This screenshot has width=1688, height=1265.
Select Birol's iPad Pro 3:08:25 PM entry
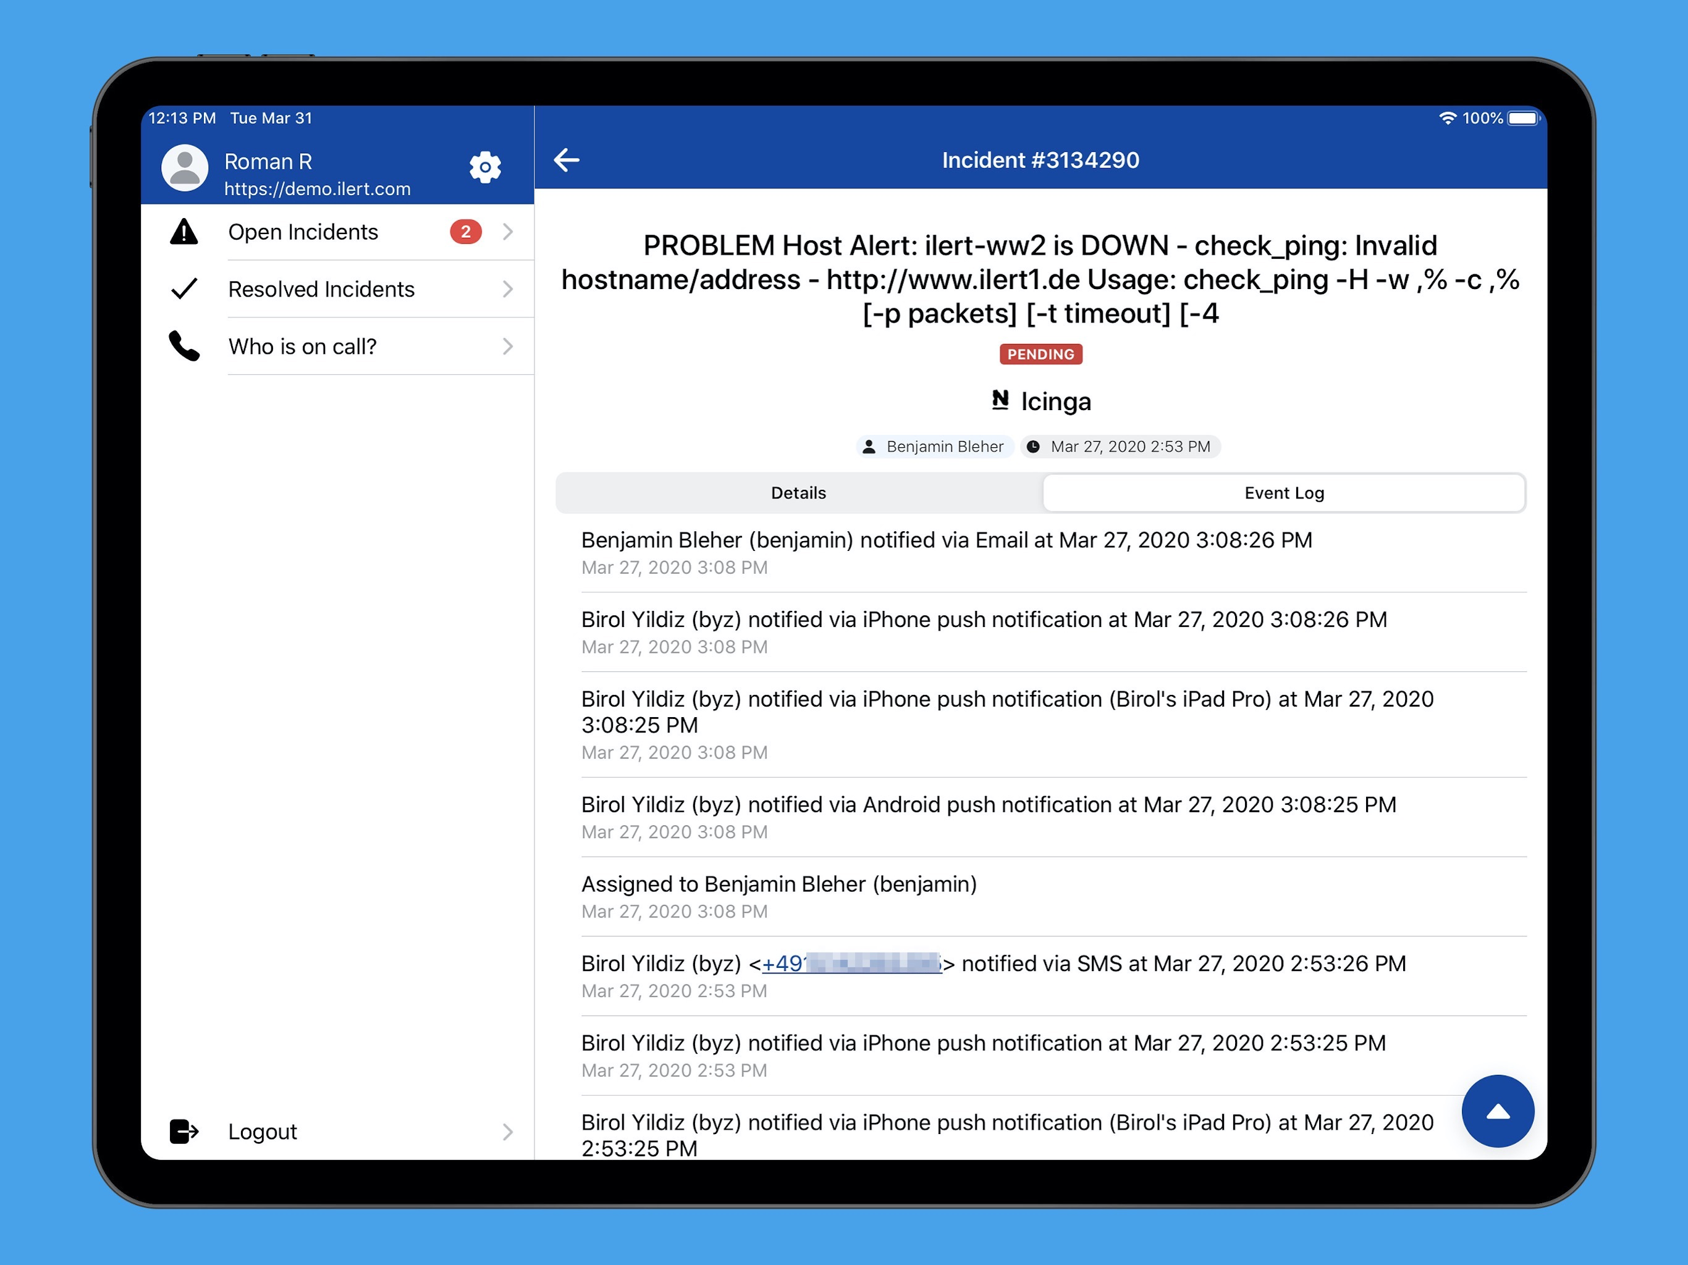1053,725
